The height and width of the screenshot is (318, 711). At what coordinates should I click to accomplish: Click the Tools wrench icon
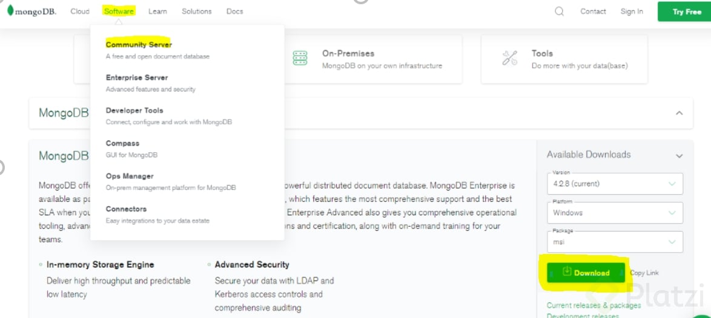(510, 59)
